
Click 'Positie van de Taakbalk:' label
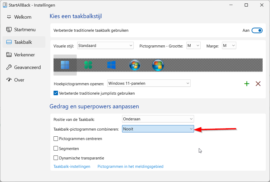click(74, 120)
